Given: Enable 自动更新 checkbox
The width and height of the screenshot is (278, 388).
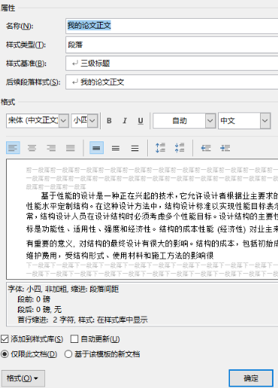Looking at the screenshot, I should 74,339.
